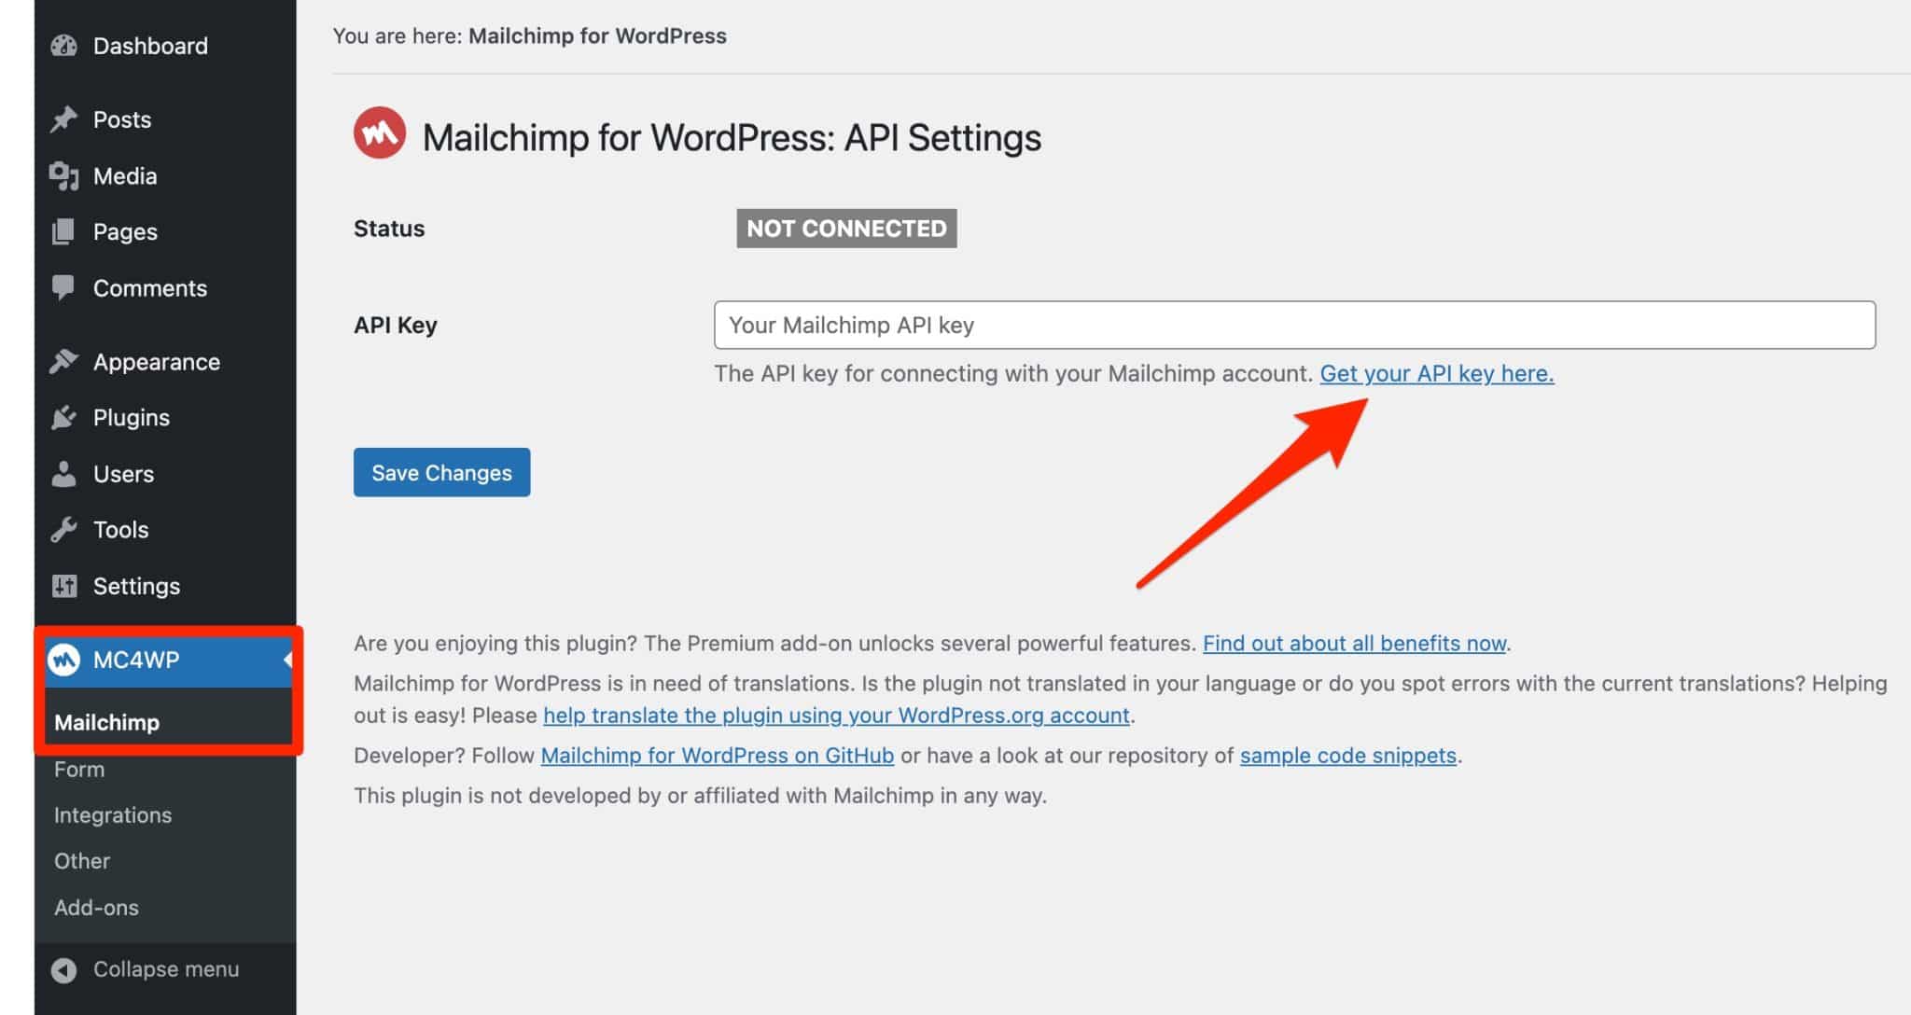Open the Integrations submenu item

[113, 815]
